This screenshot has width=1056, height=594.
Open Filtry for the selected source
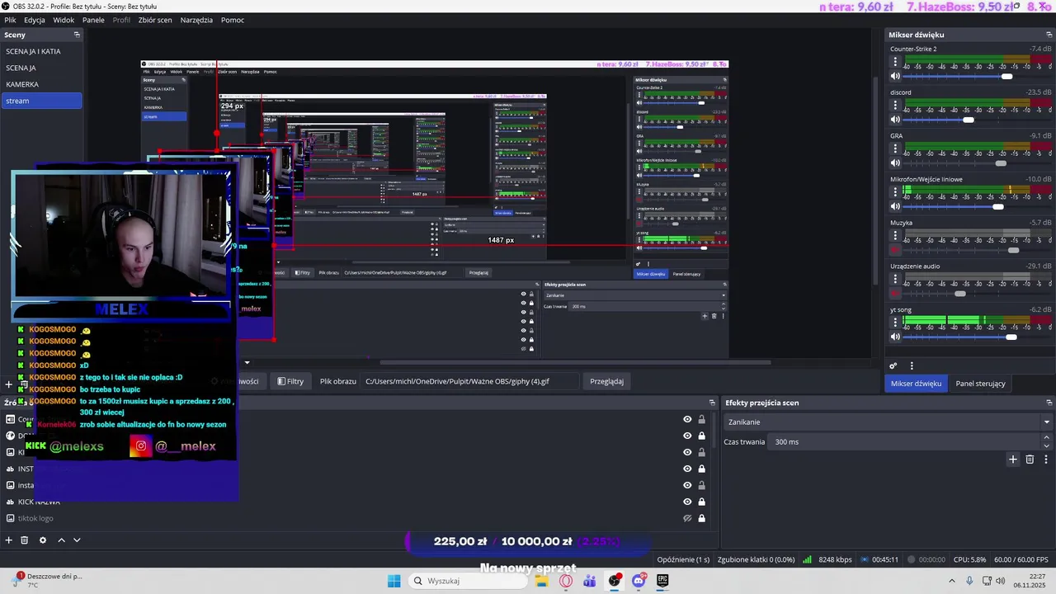(x=290, y=381)
